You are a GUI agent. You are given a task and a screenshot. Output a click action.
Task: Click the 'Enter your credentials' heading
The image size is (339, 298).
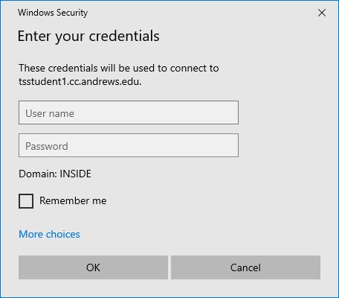88,37
